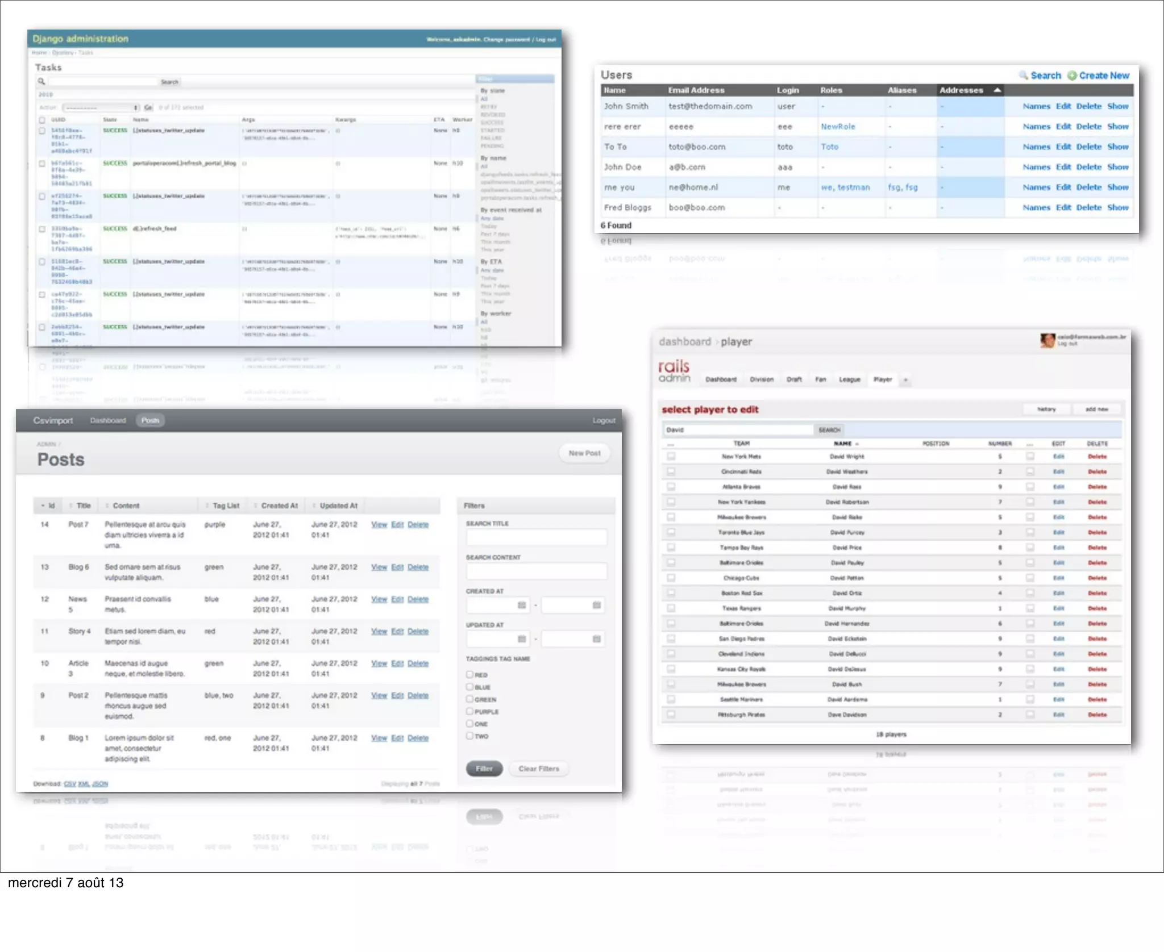Click the green Create New icon
This screenshot has width=1164, height=952.
tap(1072, 76)
